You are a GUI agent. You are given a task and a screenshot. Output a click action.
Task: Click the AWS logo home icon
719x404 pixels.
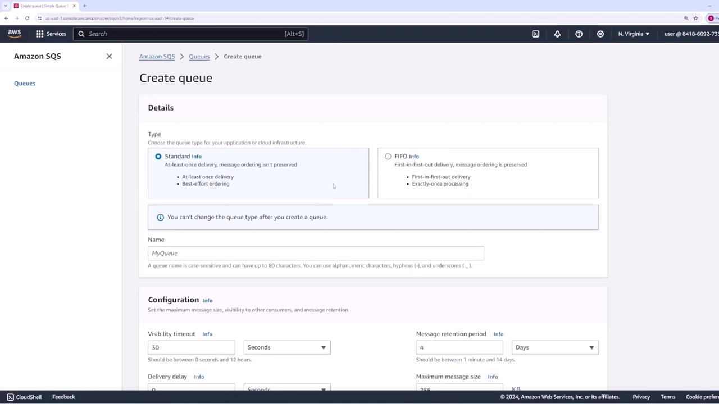(x=15, y=34)
